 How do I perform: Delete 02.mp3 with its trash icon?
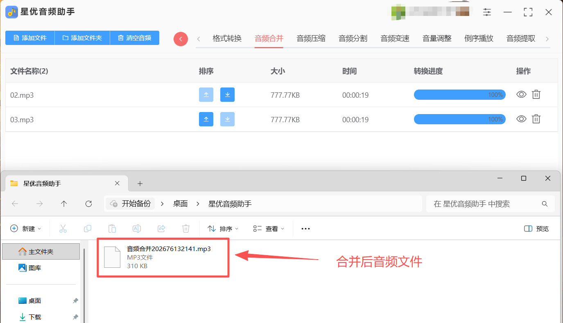point(536,94)
